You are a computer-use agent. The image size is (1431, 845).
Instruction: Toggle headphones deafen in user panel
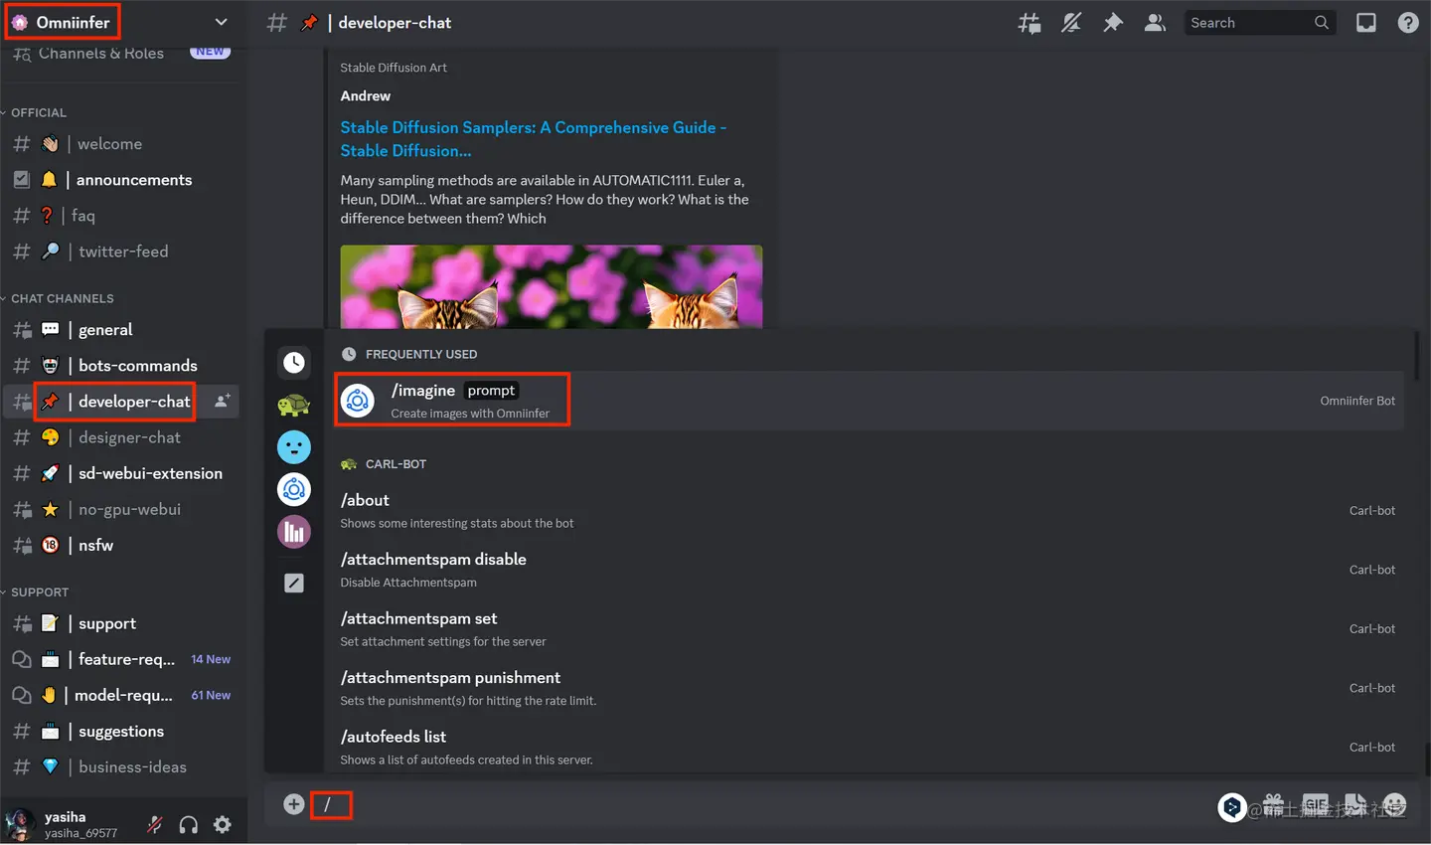(189, 824)
